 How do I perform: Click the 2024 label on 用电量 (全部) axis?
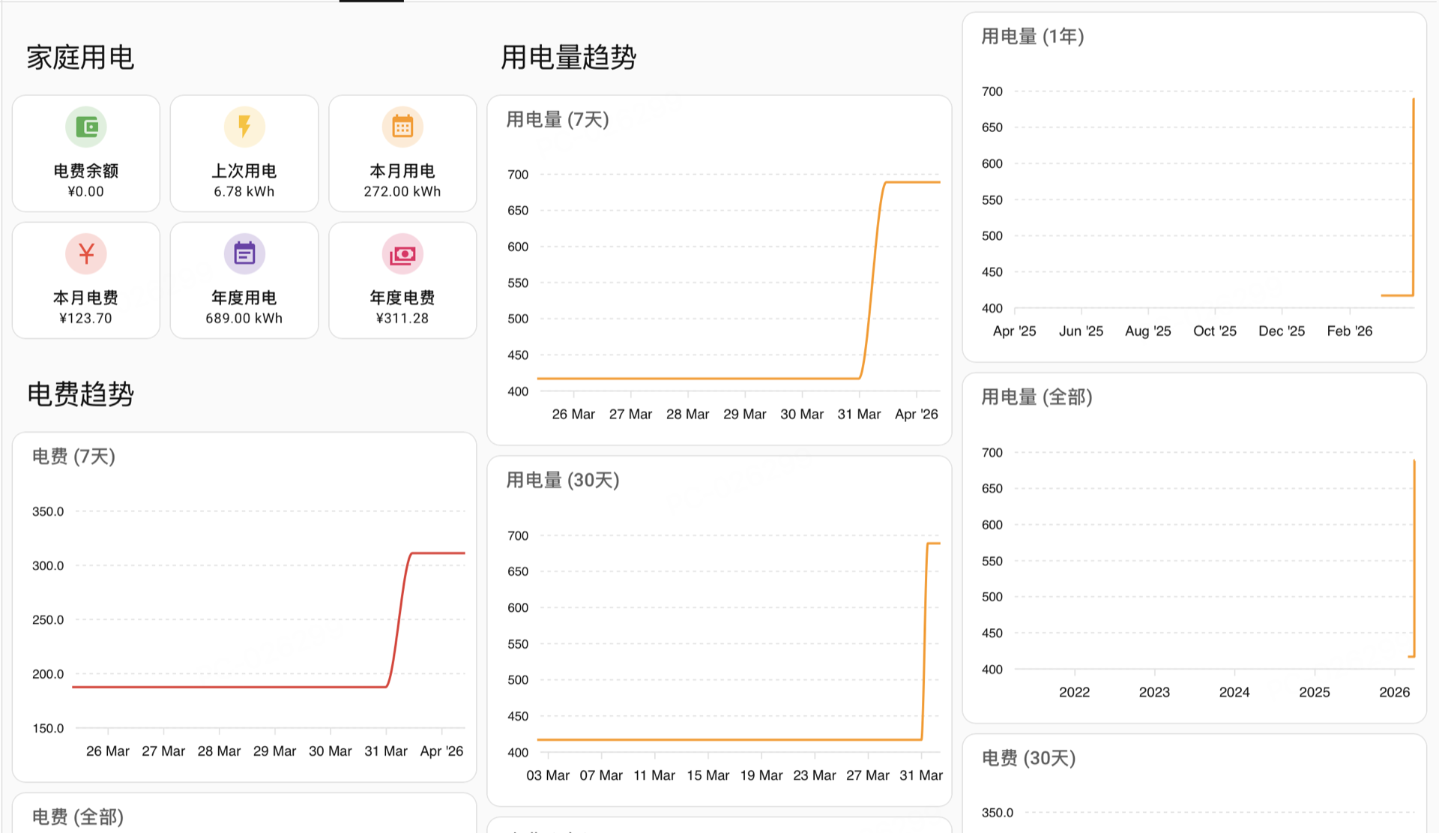coord(1234,692)
